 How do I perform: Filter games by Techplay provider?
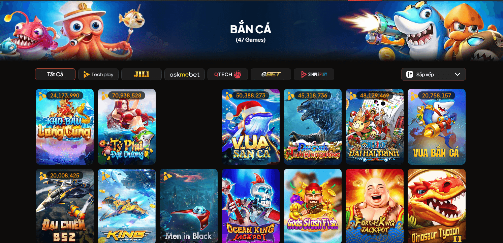pos(98,74)
